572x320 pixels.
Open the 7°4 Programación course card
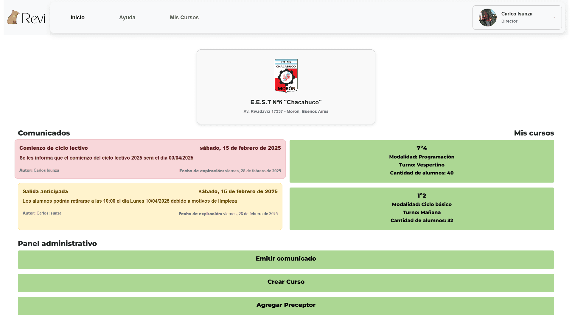coord(422,161)
